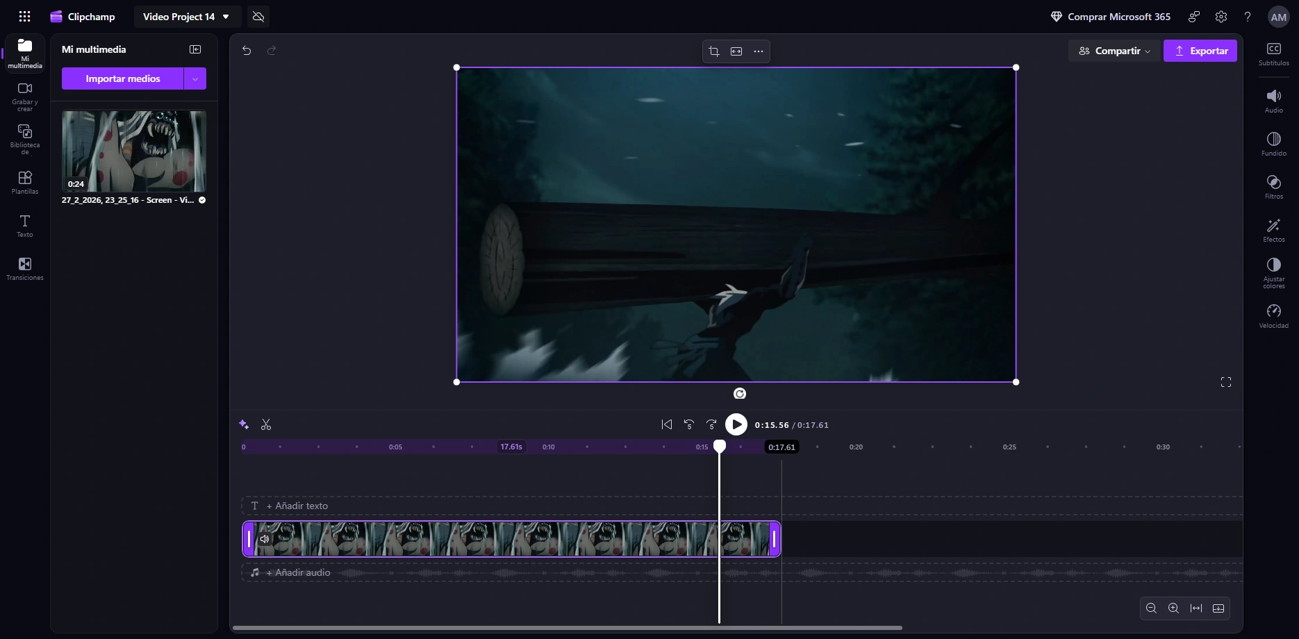
Task: Open the connect devices icon in header
Action: 1194,17
